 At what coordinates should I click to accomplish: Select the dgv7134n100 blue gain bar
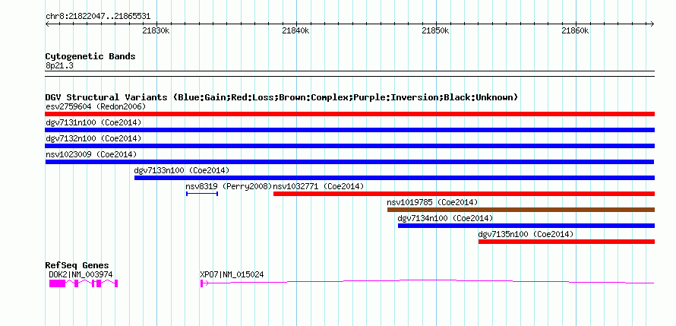coord(526,226)
